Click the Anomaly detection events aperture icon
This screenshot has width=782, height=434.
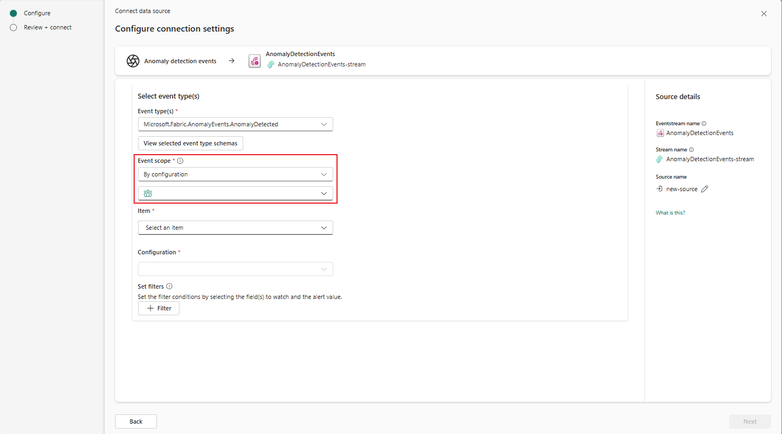pos(133,61)
